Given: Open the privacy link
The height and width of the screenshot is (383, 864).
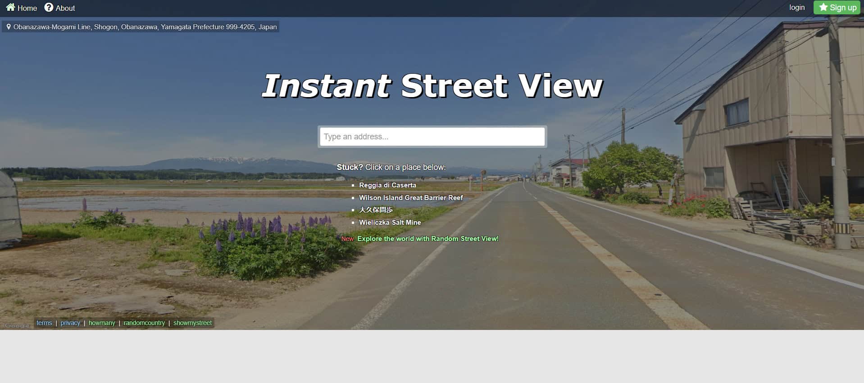Looking at the screenshot, I should pos(70,323).
